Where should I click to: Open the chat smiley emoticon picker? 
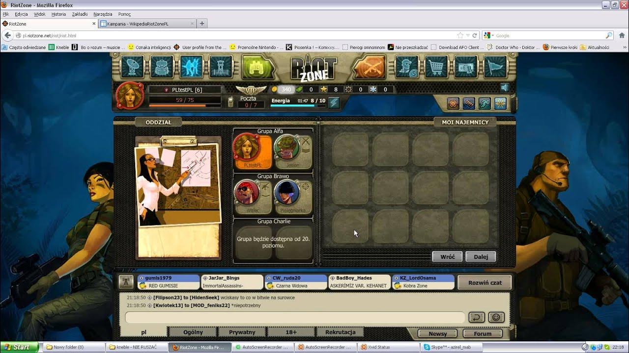coord(496,318)
